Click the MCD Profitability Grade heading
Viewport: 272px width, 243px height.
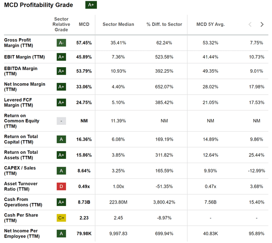[39, 5]
